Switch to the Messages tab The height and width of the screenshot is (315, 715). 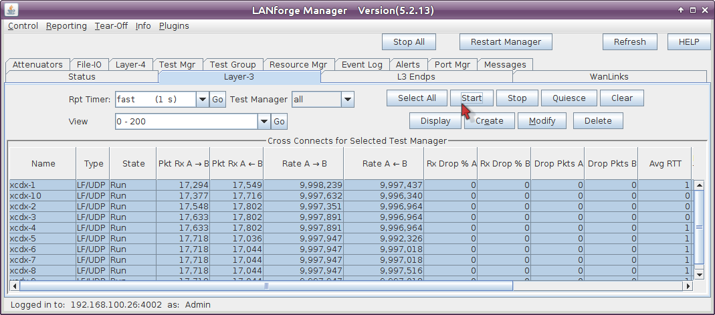(505, 65)
